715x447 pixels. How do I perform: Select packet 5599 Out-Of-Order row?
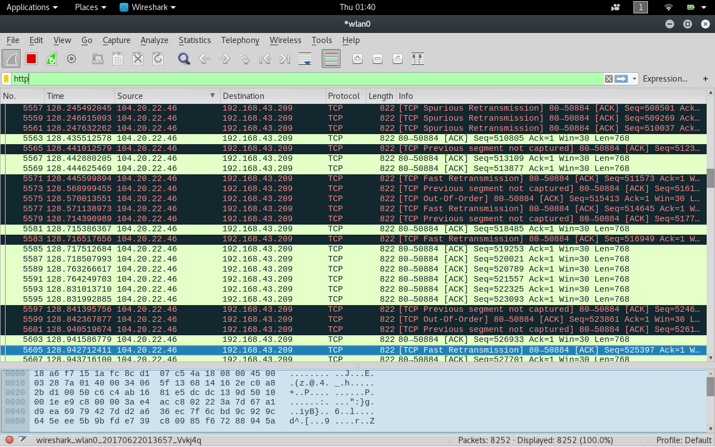click(x=353, y=320)
